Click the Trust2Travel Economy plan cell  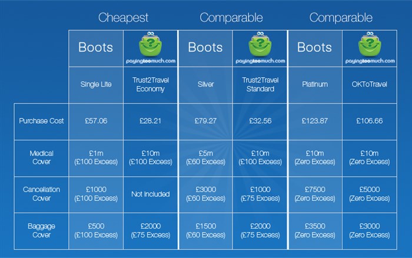coord(150,85)
